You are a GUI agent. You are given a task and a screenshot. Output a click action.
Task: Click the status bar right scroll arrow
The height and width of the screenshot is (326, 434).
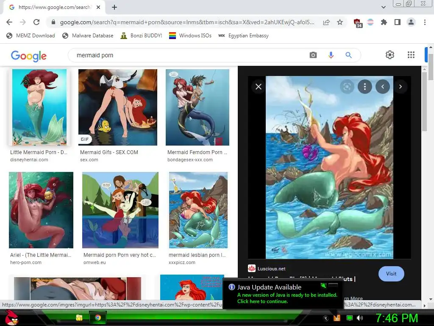pyautogui.click(x=424, y=306)
